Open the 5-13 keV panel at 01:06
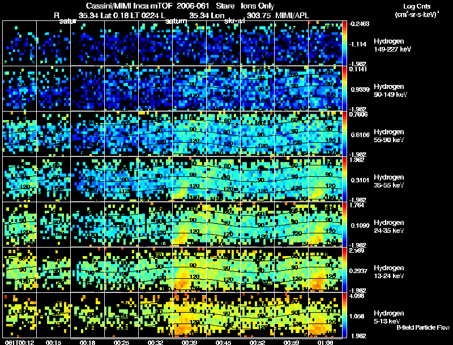This screenshot has height=345, width=453. pyautogui.click(x=325, y=315)
